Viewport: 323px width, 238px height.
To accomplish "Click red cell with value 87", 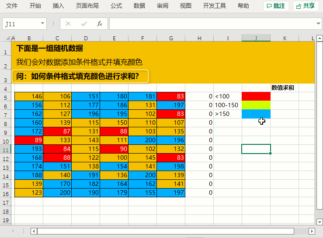I will point(57,131).
